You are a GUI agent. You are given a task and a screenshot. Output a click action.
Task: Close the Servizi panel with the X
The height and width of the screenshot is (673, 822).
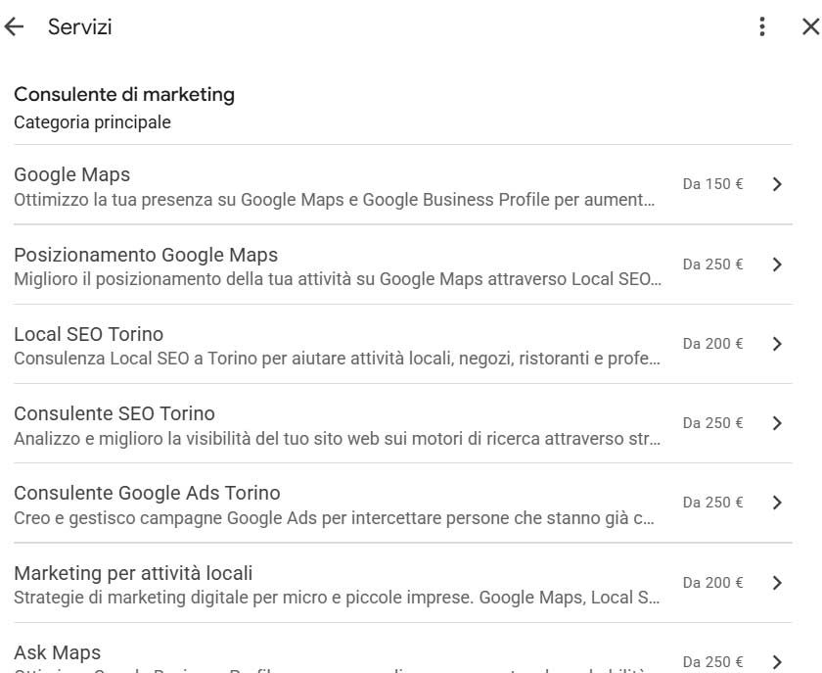pos(811,26)
